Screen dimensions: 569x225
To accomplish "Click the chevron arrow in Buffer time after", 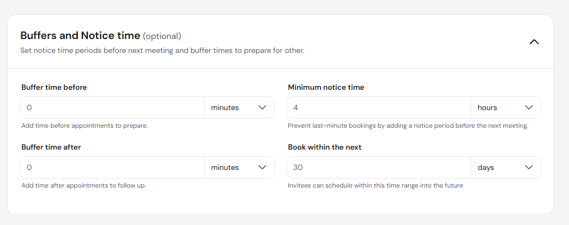I will click(262, 167).
